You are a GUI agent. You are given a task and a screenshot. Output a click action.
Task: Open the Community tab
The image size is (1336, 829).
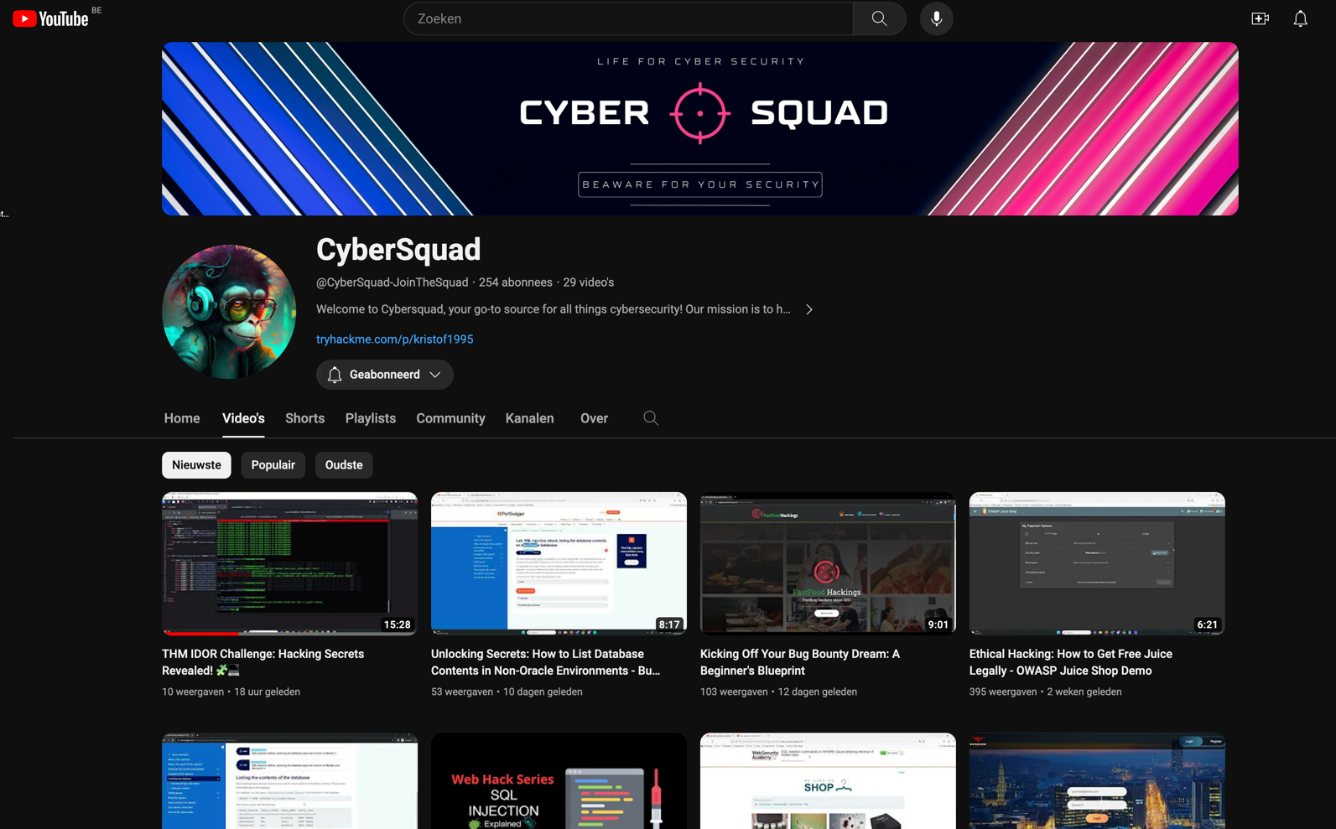450,418
